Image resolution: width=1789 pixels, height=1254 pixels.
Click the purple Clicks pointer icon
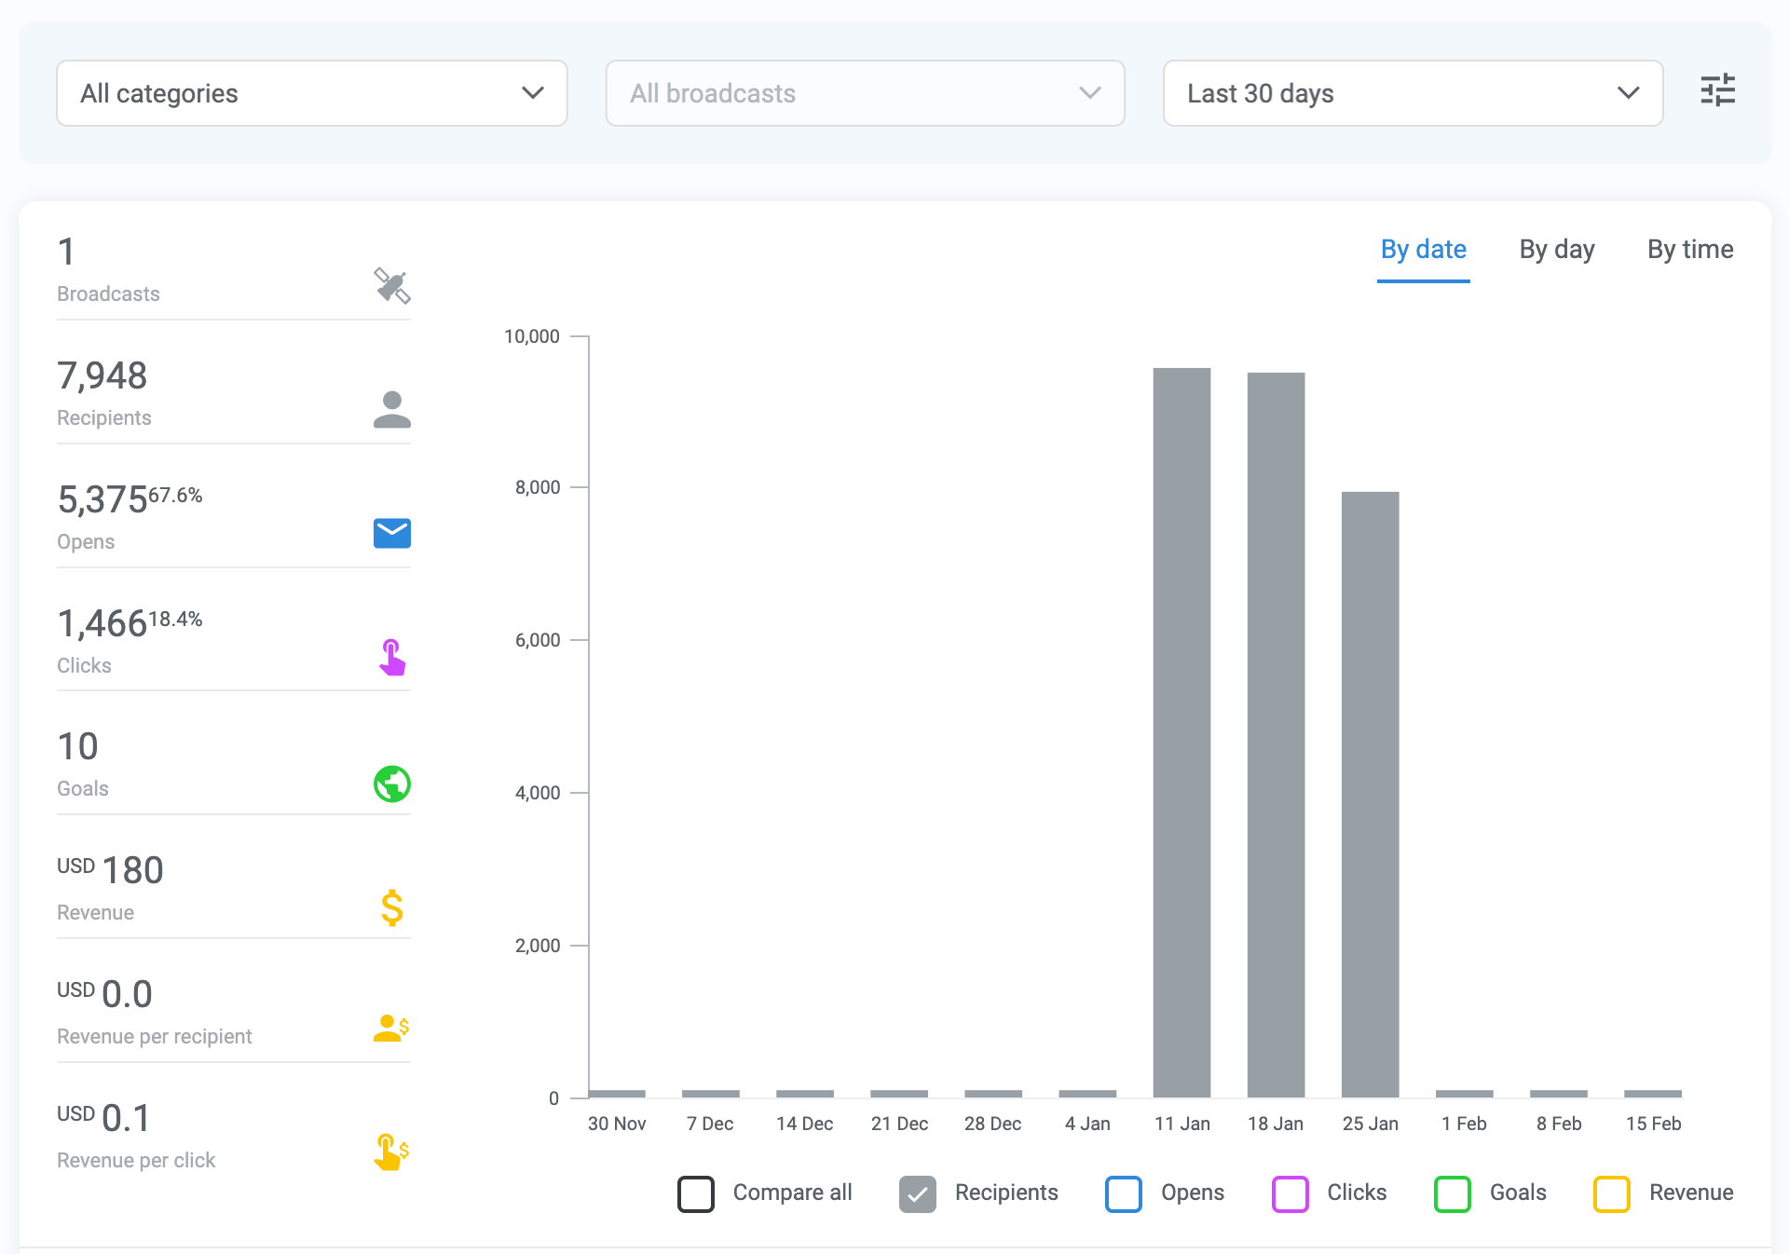(x=392, y=657)
